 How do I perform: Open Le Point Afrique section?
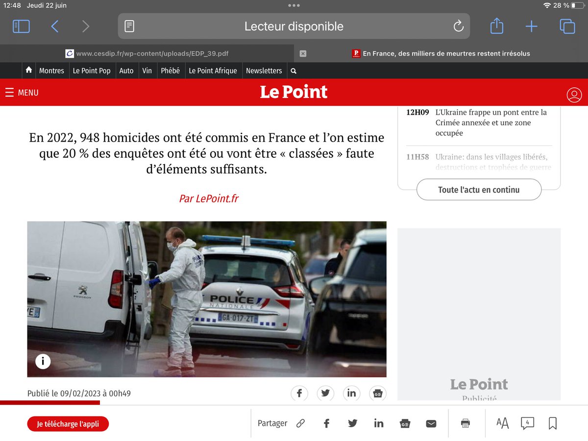[213, 71]
